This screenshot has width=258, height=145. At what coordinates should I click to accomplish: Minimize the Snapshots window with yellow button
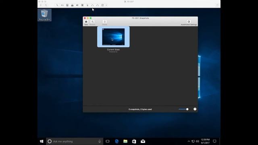(x=88, y=18)
